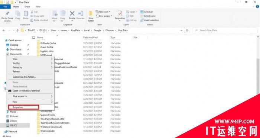Click History in Open group

131,20
